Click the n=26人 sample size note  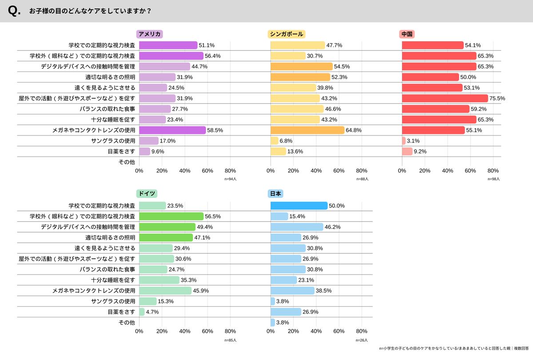click(x=362, y=340)
